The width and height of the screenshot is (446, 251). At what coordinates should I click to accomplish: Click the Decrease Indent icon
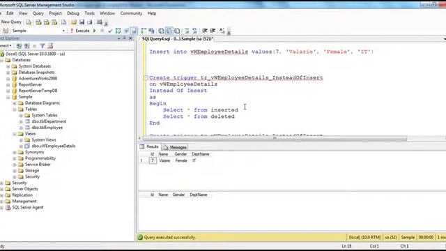[x=204, y=31]
